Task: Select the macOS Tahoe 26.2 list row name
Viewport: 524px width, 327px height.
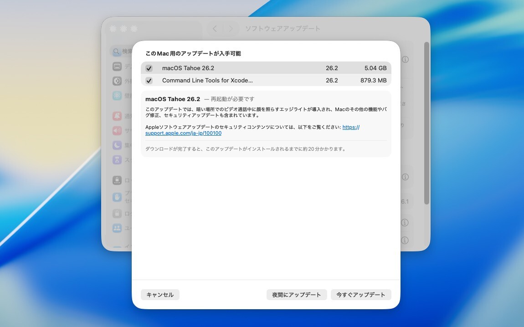Action: point(188,68)
